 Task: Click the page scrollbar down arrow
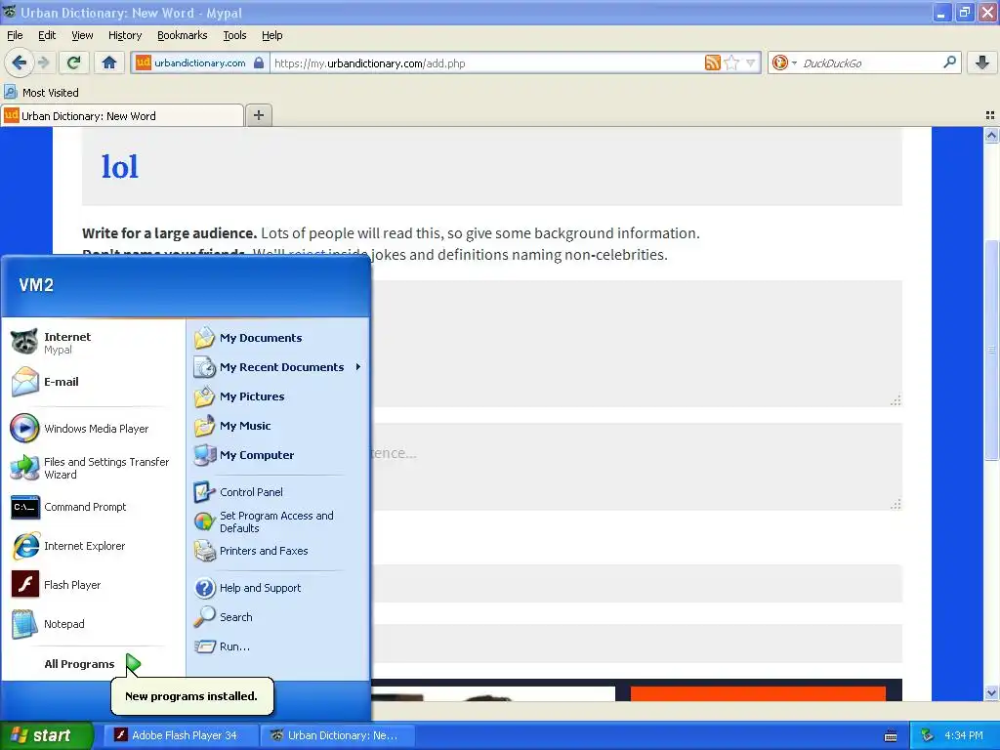click(991, 692)
